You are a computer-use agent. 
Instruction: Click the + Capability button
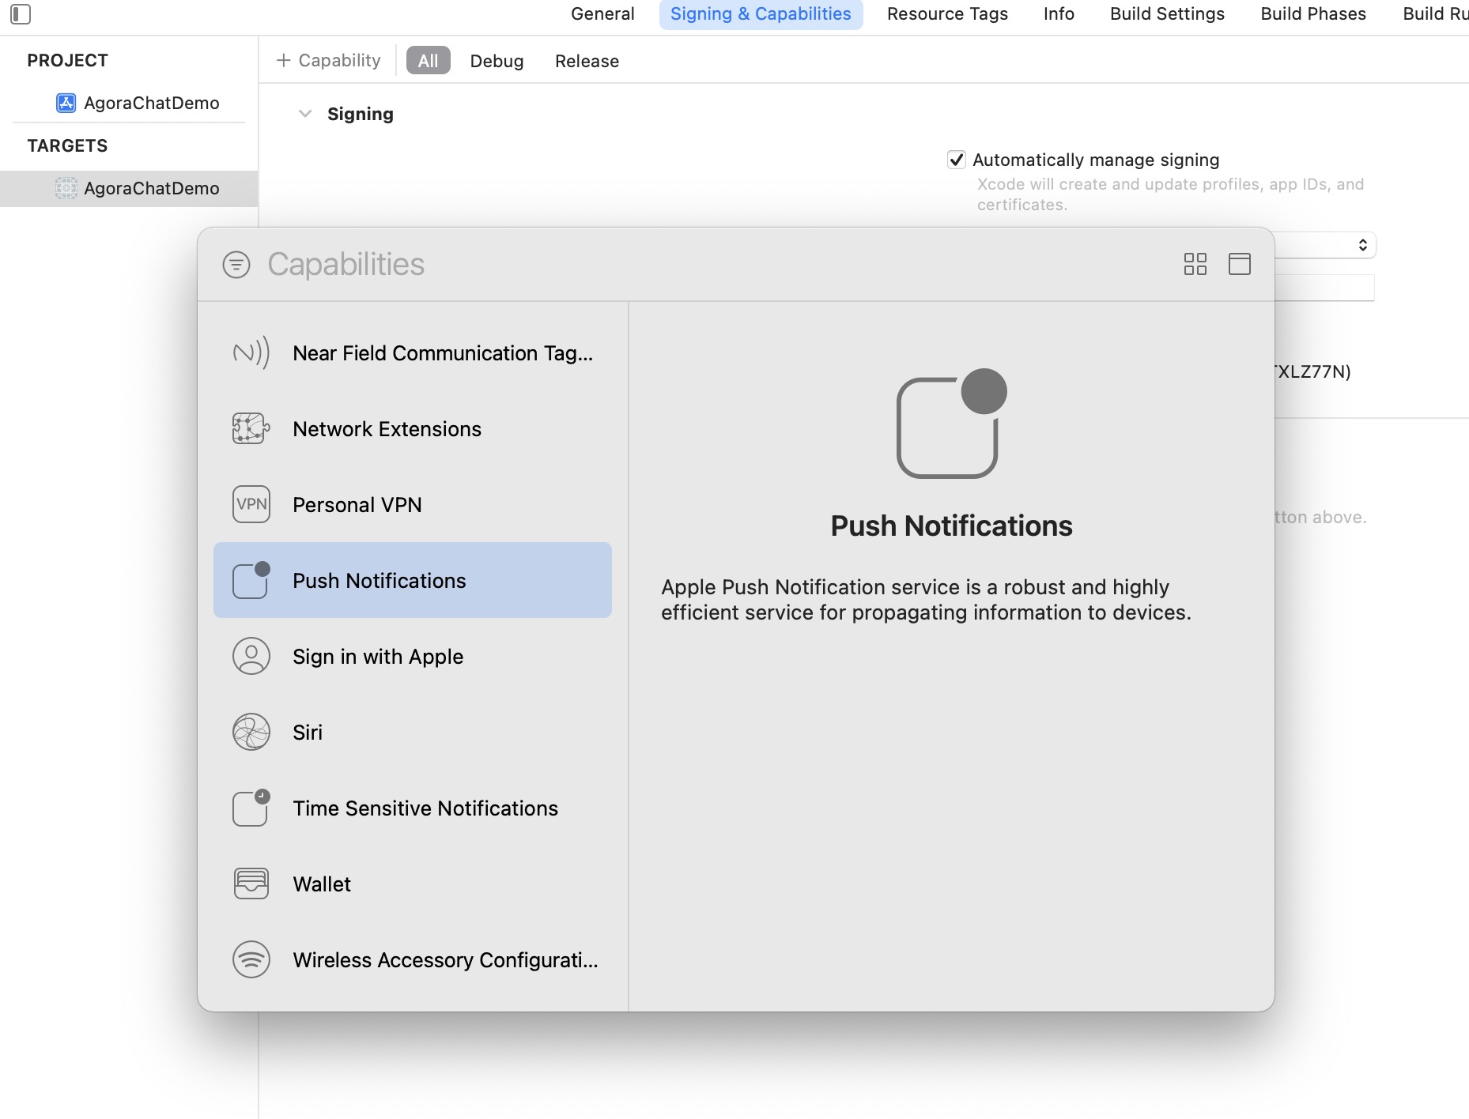(328, 61)
